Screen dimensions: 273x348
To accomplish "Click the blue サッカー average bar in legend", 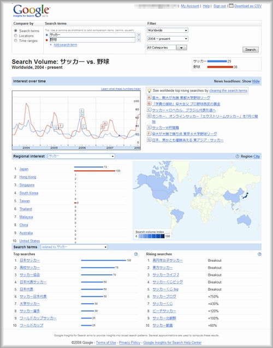I will click(217, 61).
